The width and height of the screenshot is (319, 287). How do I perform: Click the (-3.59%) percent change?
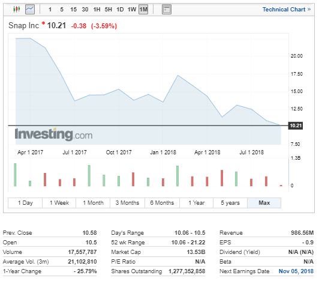pyautogui.click(x=104, y=26)
